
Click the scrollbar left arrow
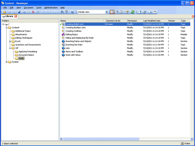tap(61, 139)
